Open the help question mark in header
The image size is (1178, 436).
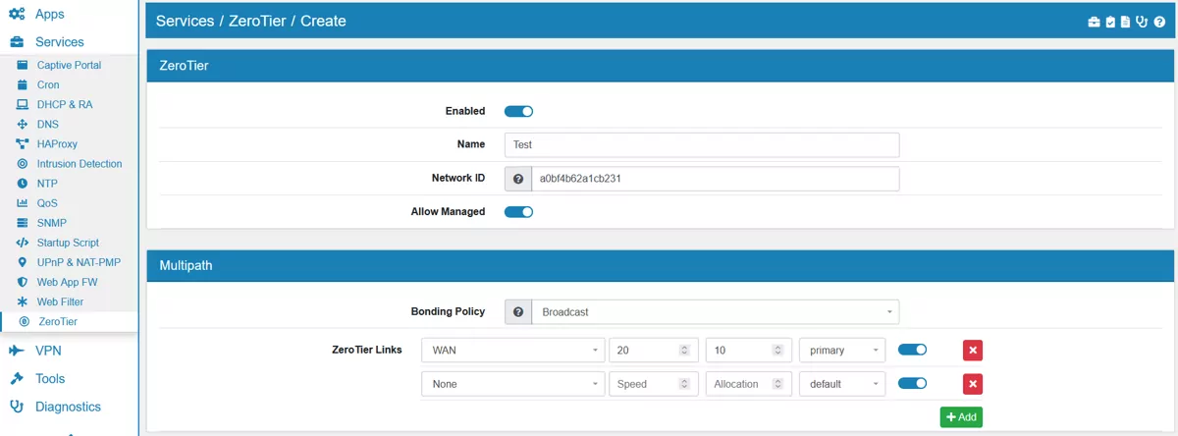pos(1159,22)
